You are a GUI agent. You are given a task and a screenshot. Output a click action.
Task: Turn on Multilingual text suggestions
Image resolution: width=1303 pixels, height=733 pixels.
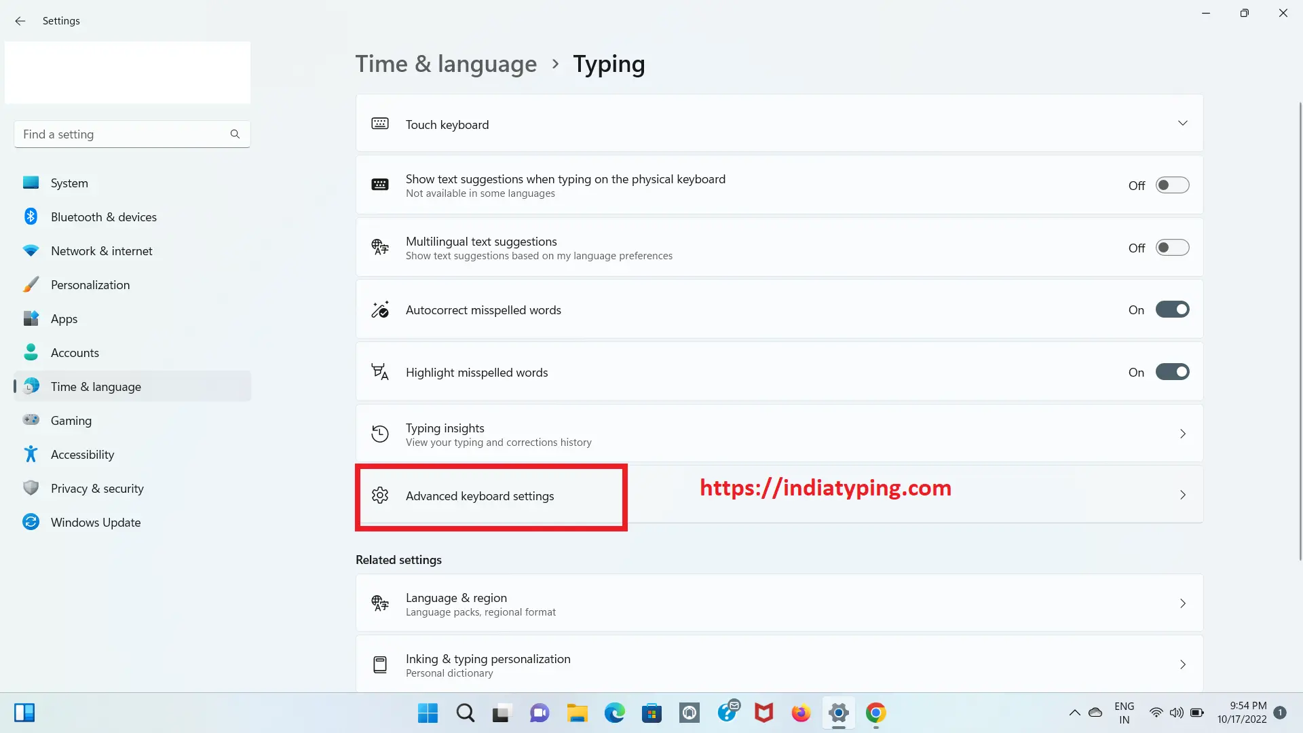coord(1173,247)
